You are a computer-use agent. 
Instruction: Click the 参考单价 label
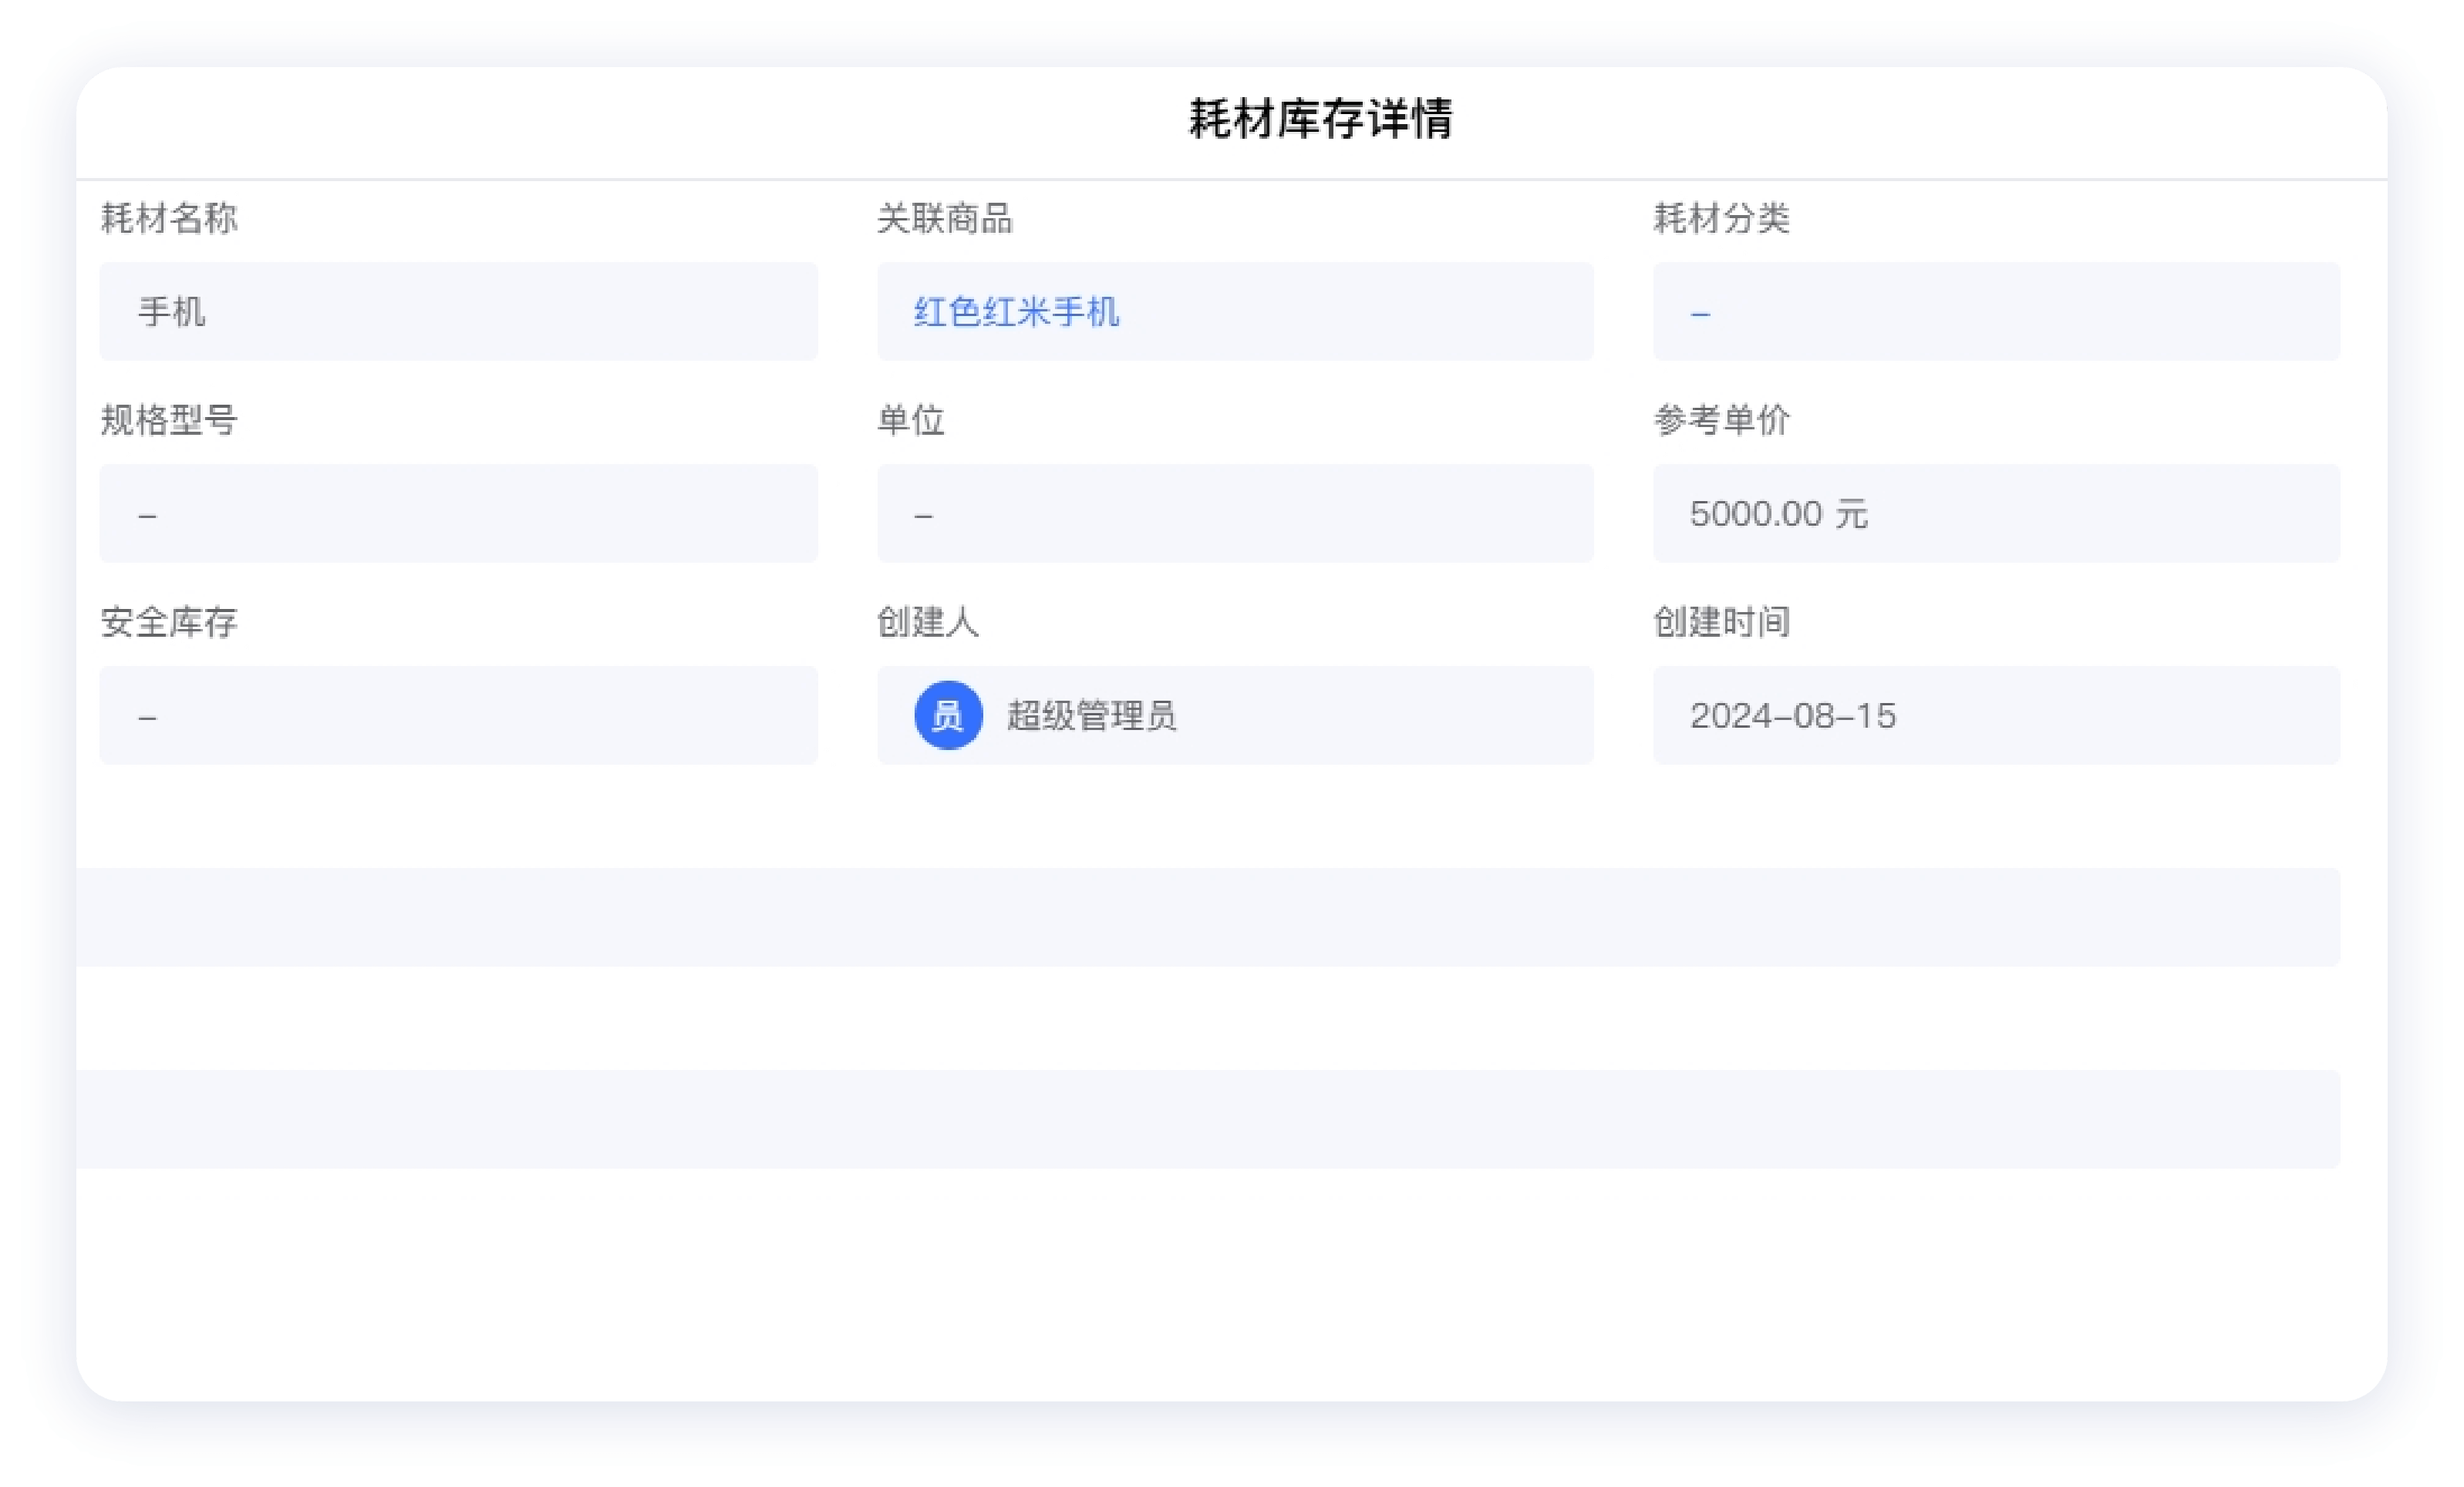point(1721,419)
